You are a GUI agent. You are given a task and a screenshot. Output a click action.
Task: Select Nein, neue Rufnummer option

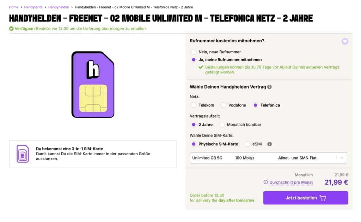pyautogui.click(x=194, y=52)
